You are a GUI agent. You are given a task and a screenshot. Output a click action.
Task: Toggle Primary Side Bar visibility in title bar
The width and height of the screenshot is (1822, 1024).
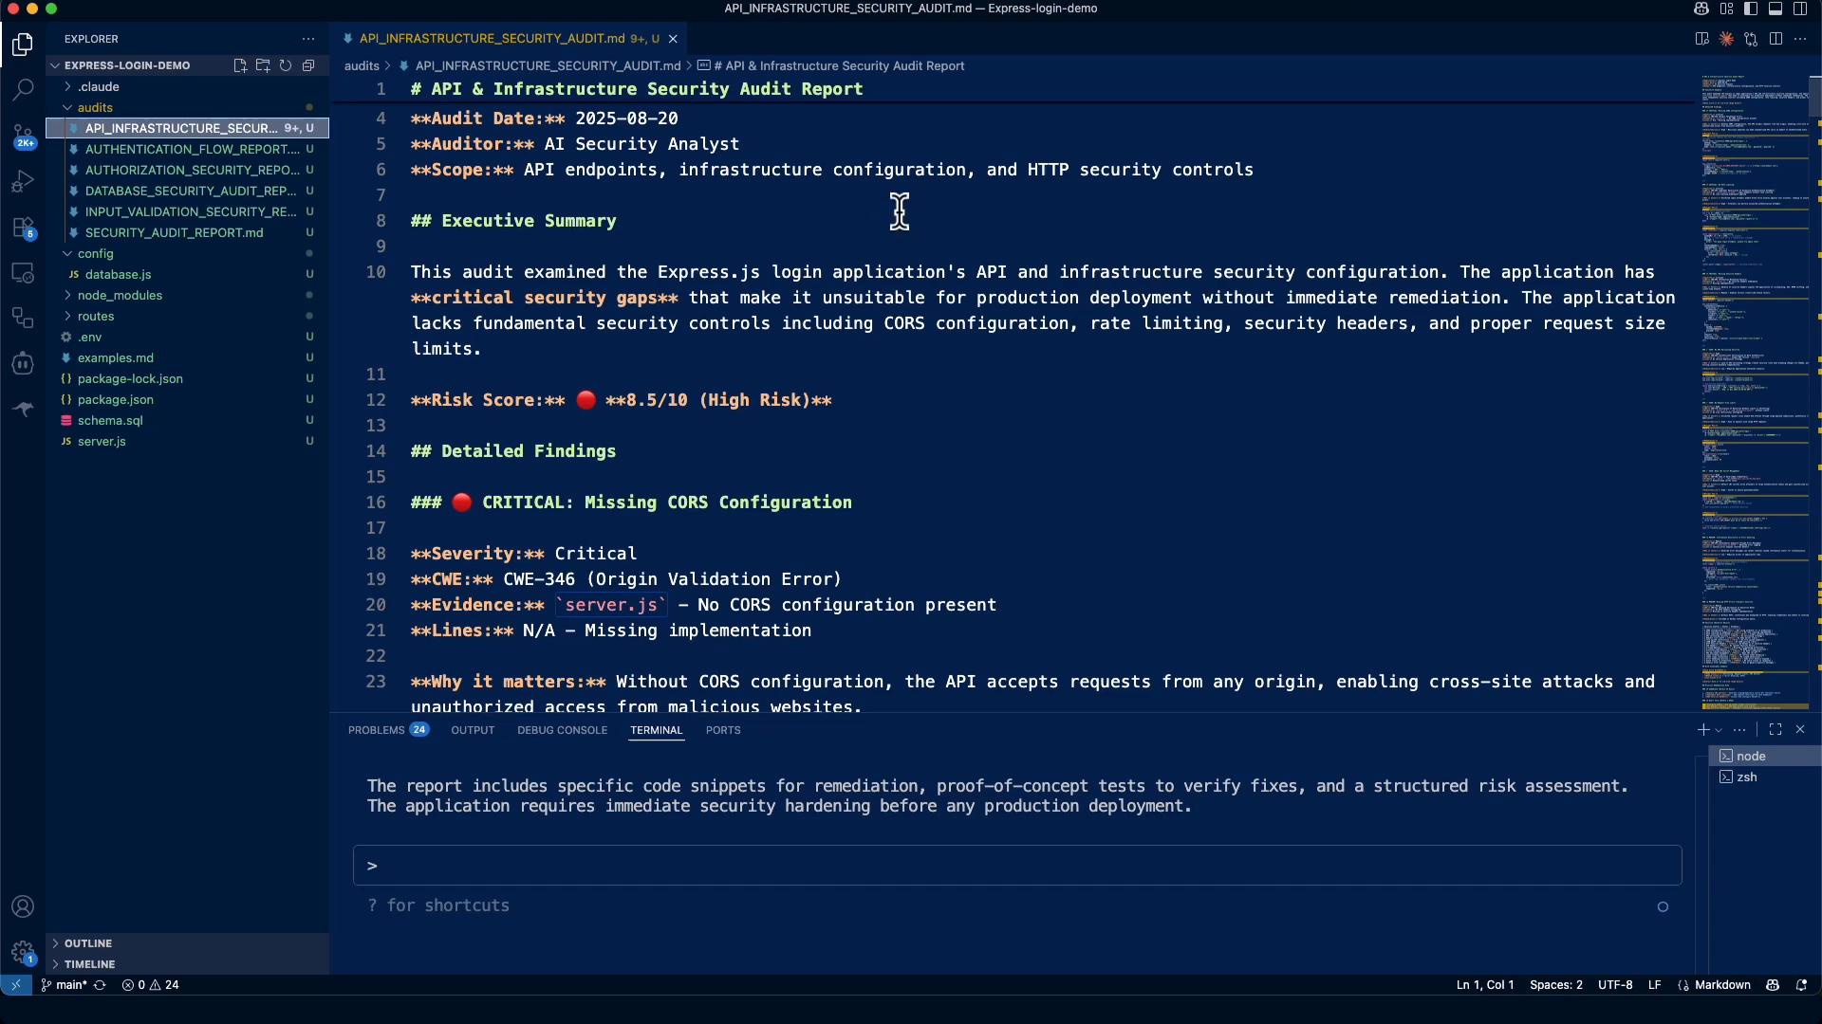(1751, 9)
